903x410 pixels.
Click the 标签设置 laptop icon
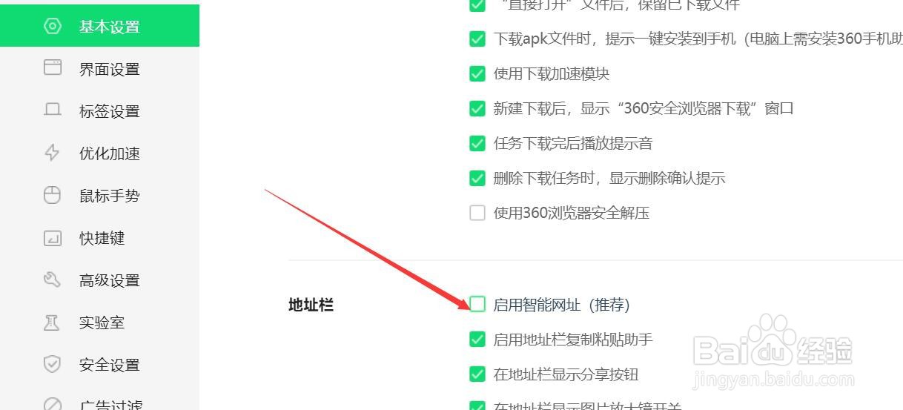tap(53, 110)
